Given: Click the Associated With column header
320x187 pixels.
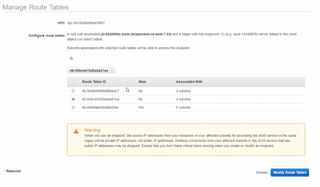Looking at the screenshot, I should (189, 82).
